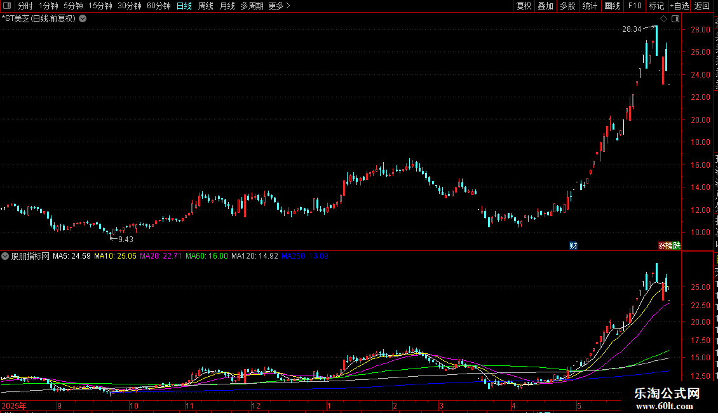Toggle the left sidebar panel icon
This screenshot has width=718, height=413.
click(7, 6)
